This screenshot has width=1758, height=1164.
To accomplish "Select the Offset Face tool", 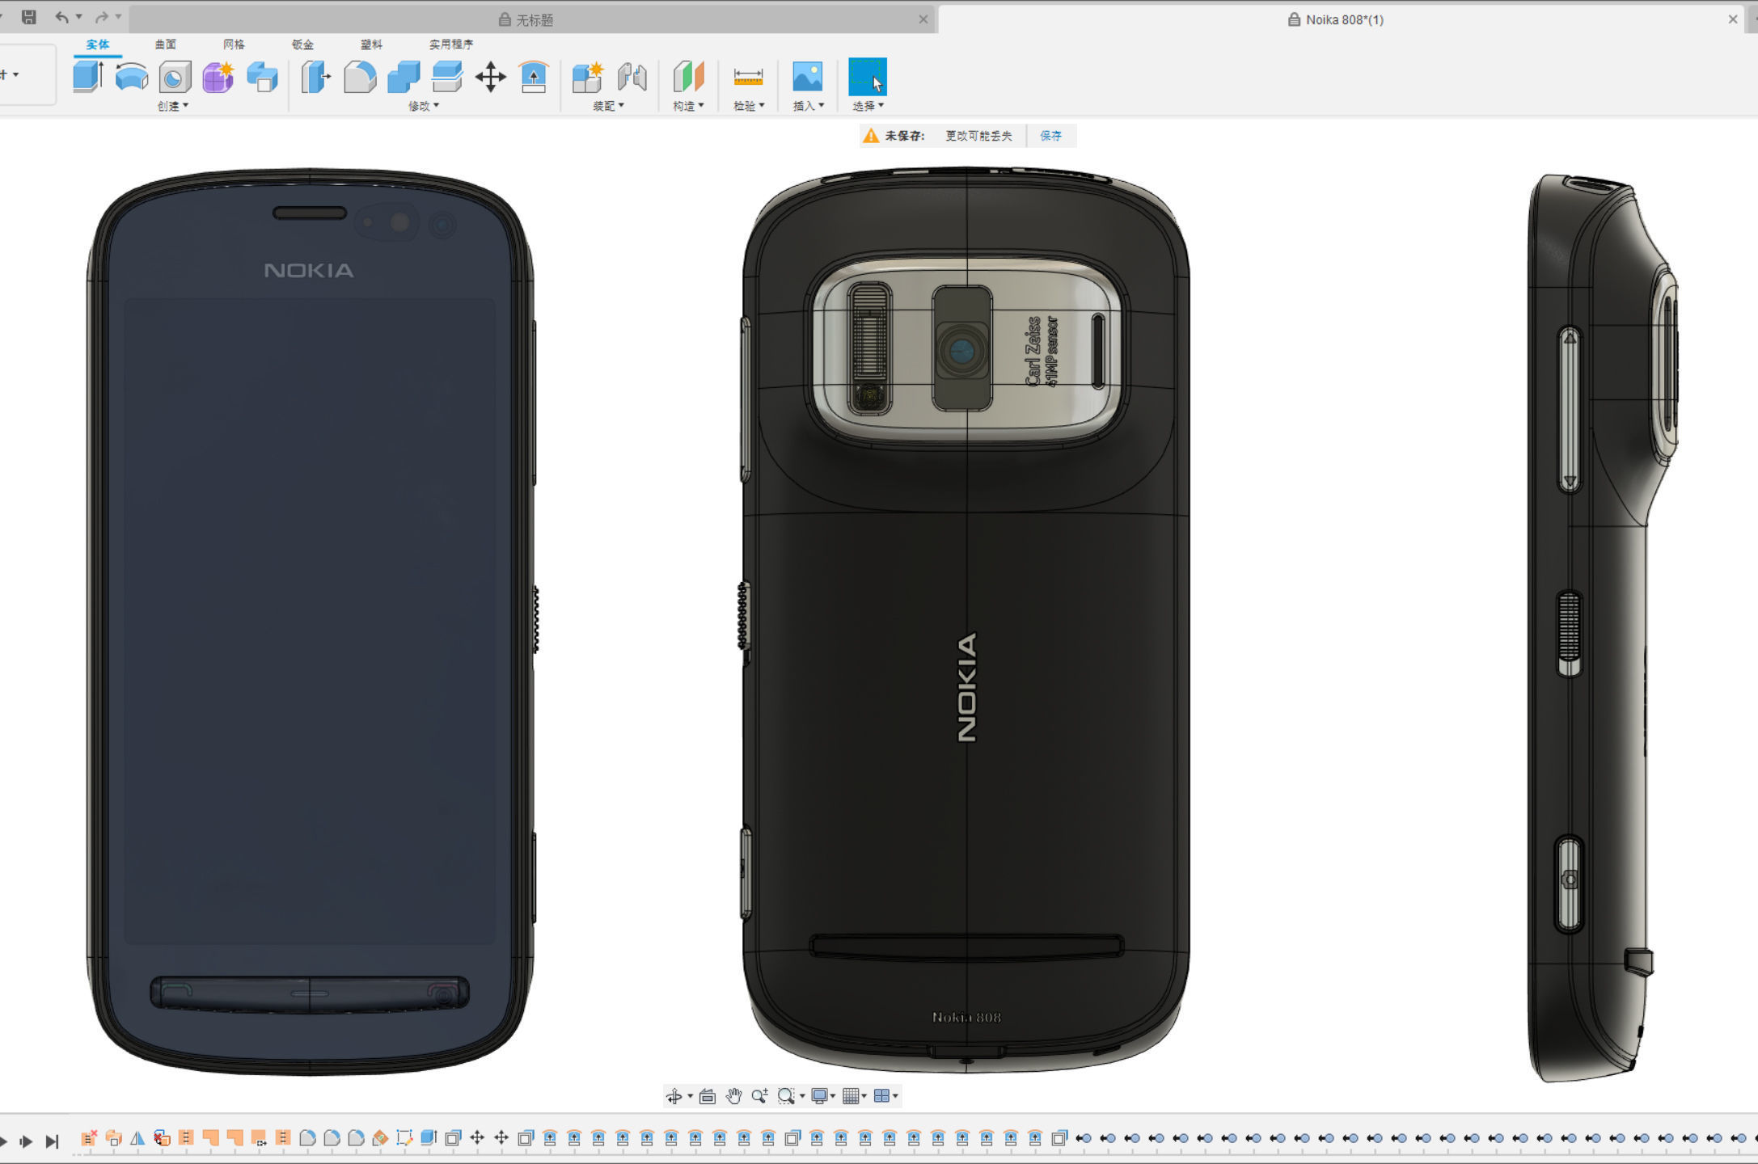I will pyautogui.click(x=447, y=77).
